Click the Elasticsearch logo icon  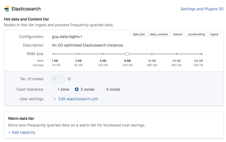click(x=7, y=9)
